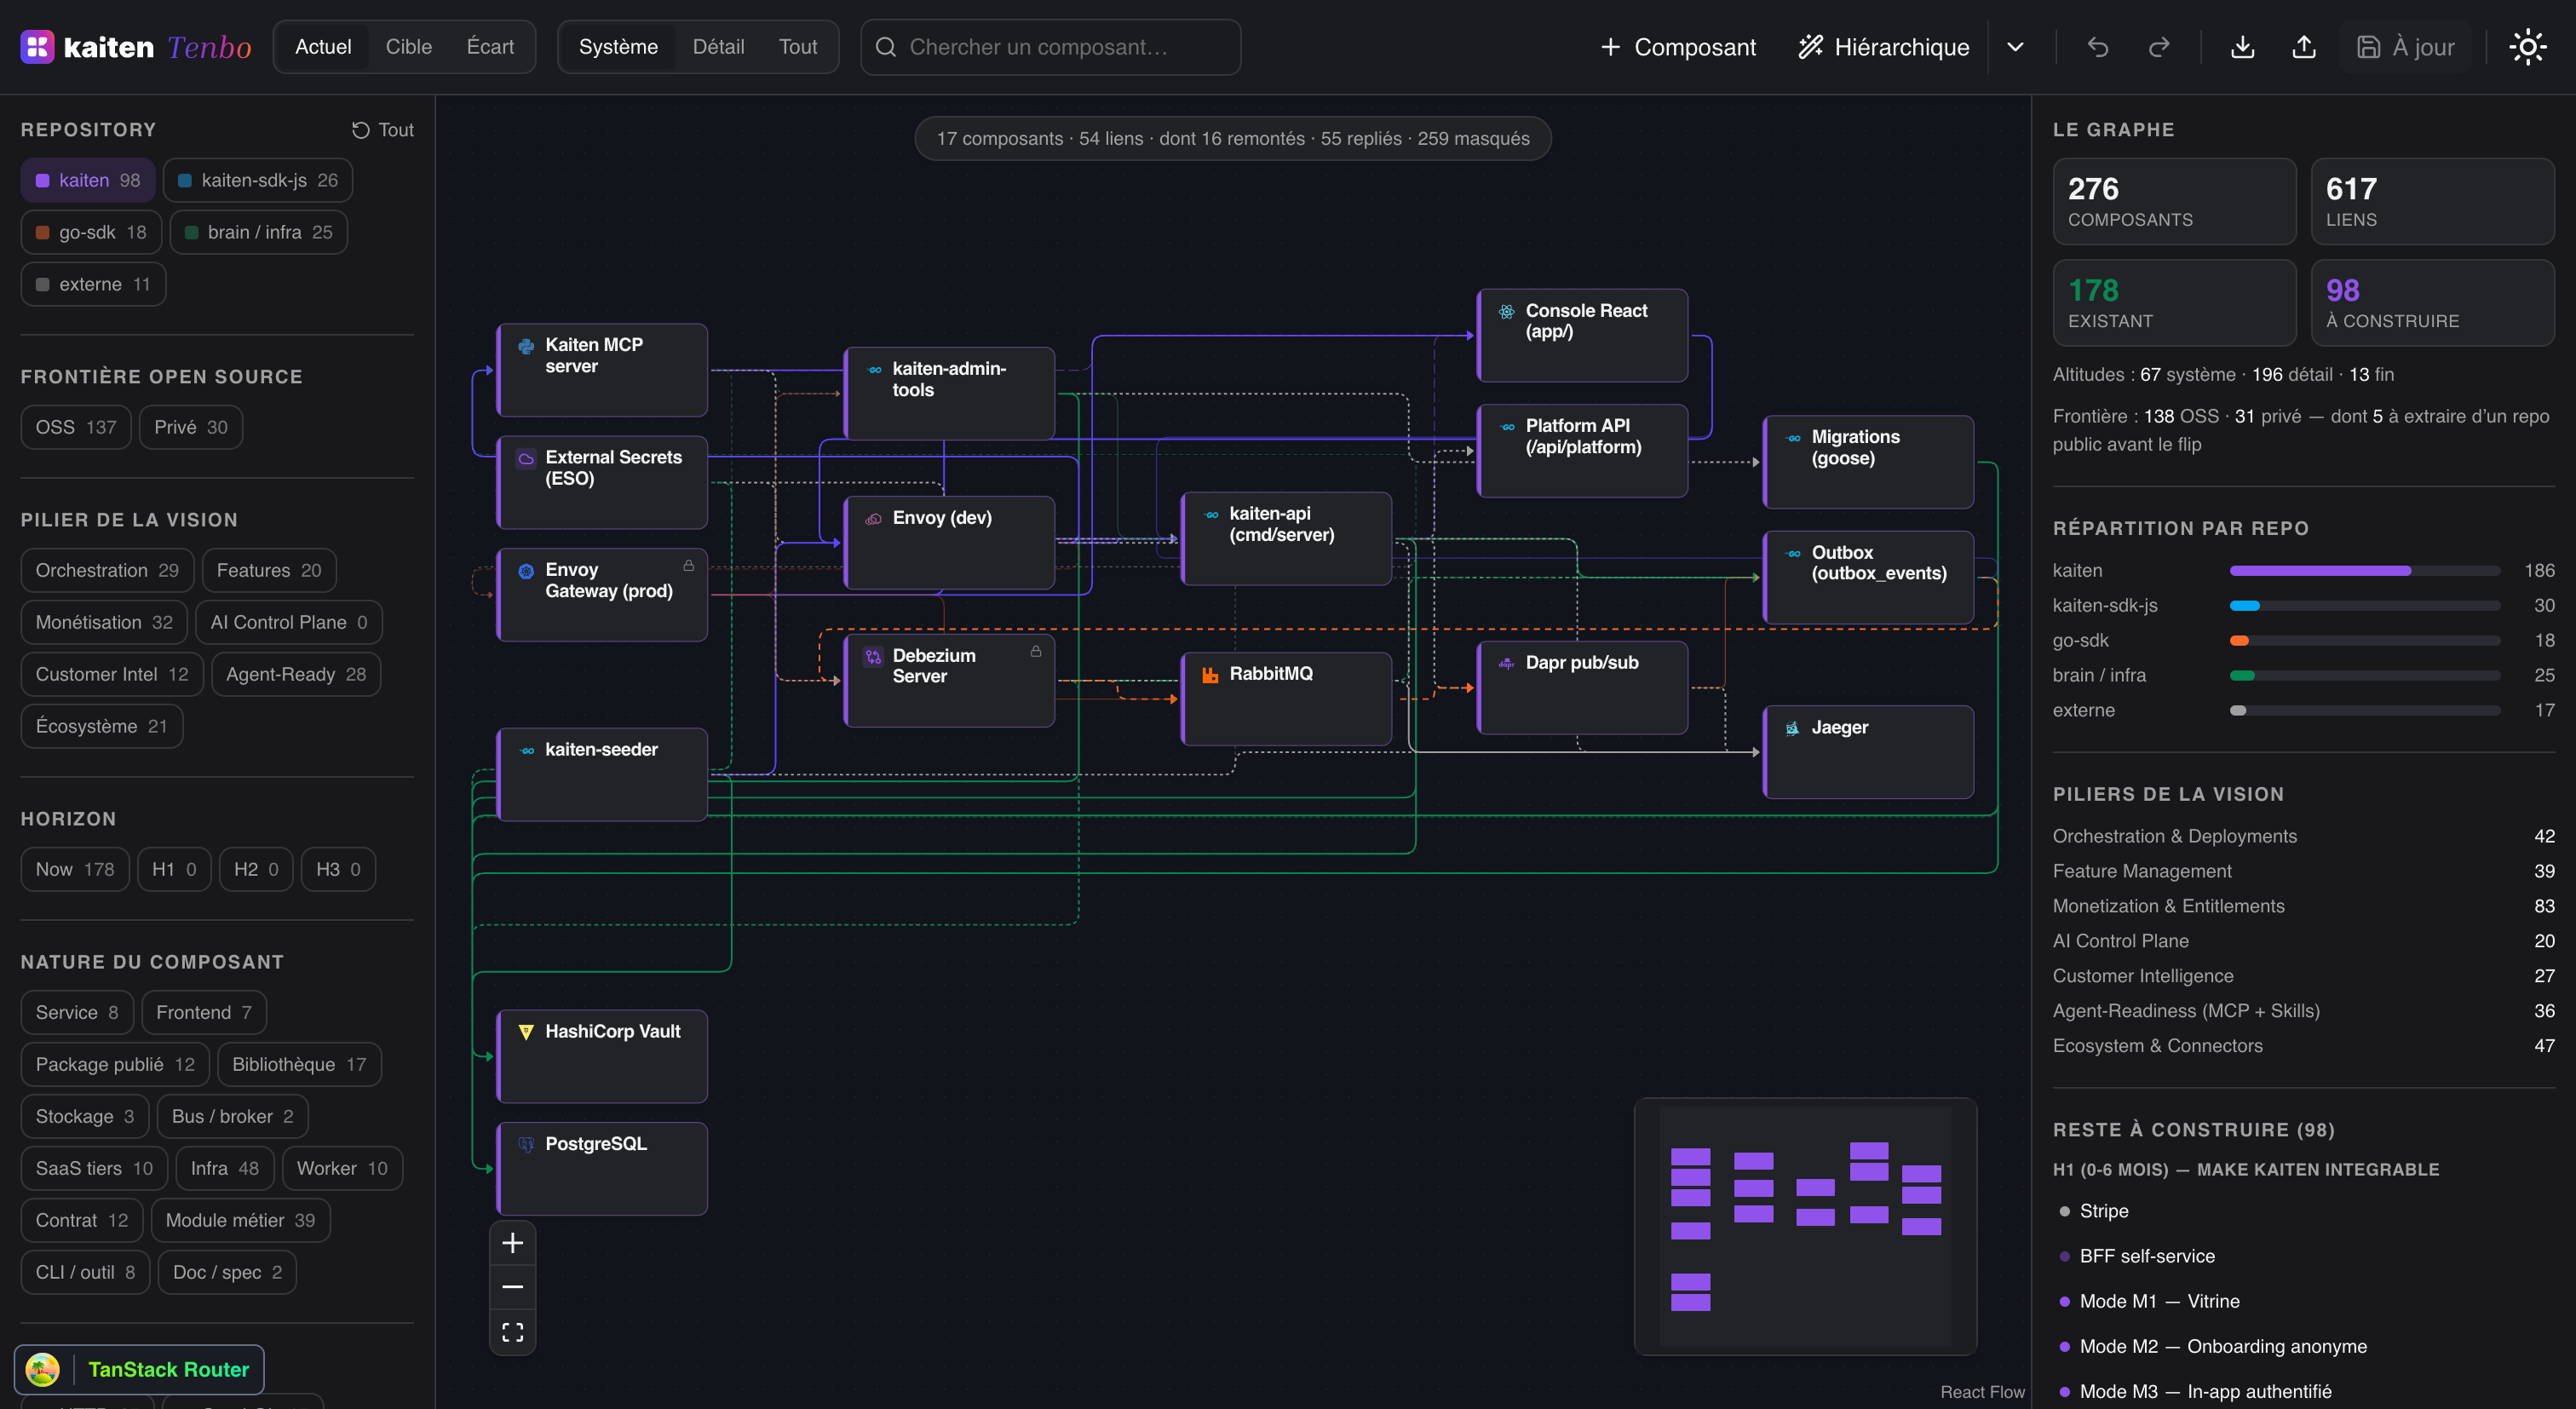Click the + Composant button
The image size is (2576, 1409).
(x=1678, y=47)
